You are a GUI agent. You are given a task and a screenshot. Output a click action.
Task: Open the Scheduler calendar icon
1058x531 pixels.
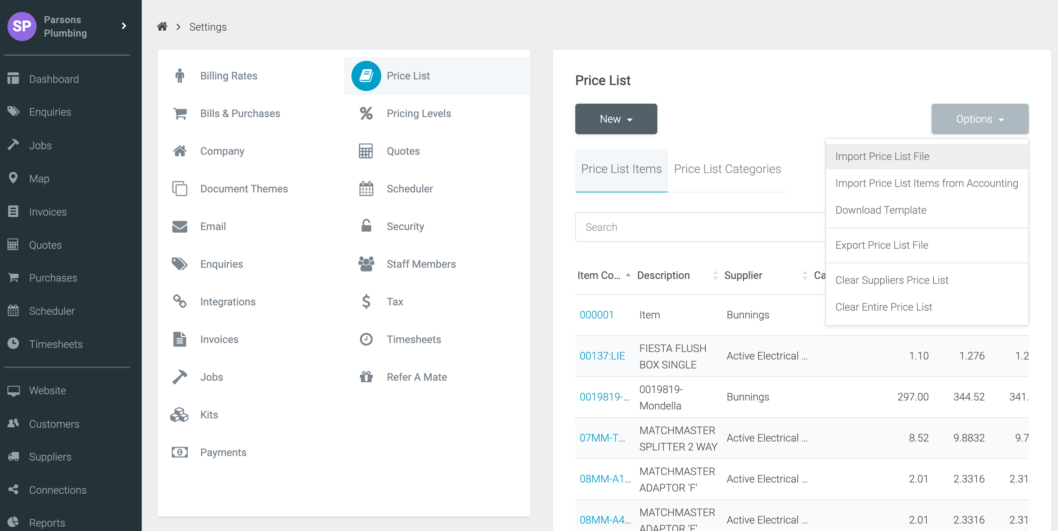point(366,189)
